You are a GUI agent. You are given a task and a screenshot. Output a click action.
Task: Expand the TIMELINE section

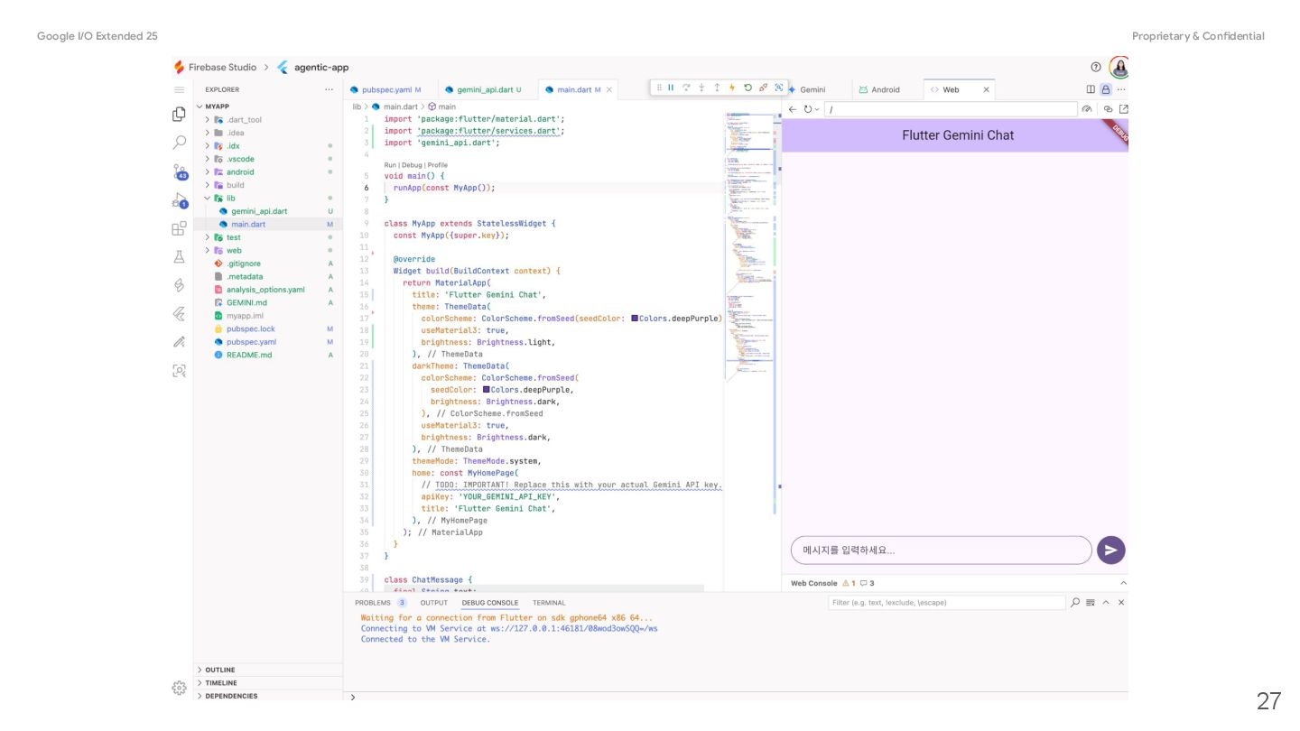[x=268, y=683]
